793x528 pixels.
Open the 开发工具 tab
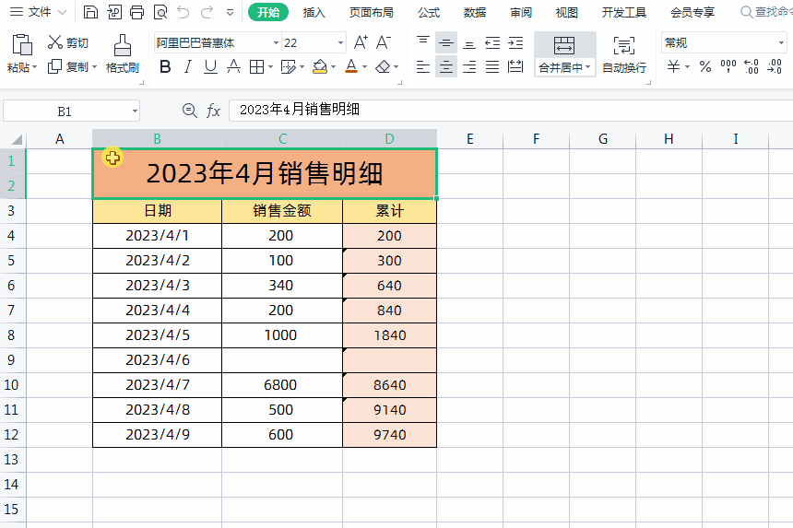[624, 12]
